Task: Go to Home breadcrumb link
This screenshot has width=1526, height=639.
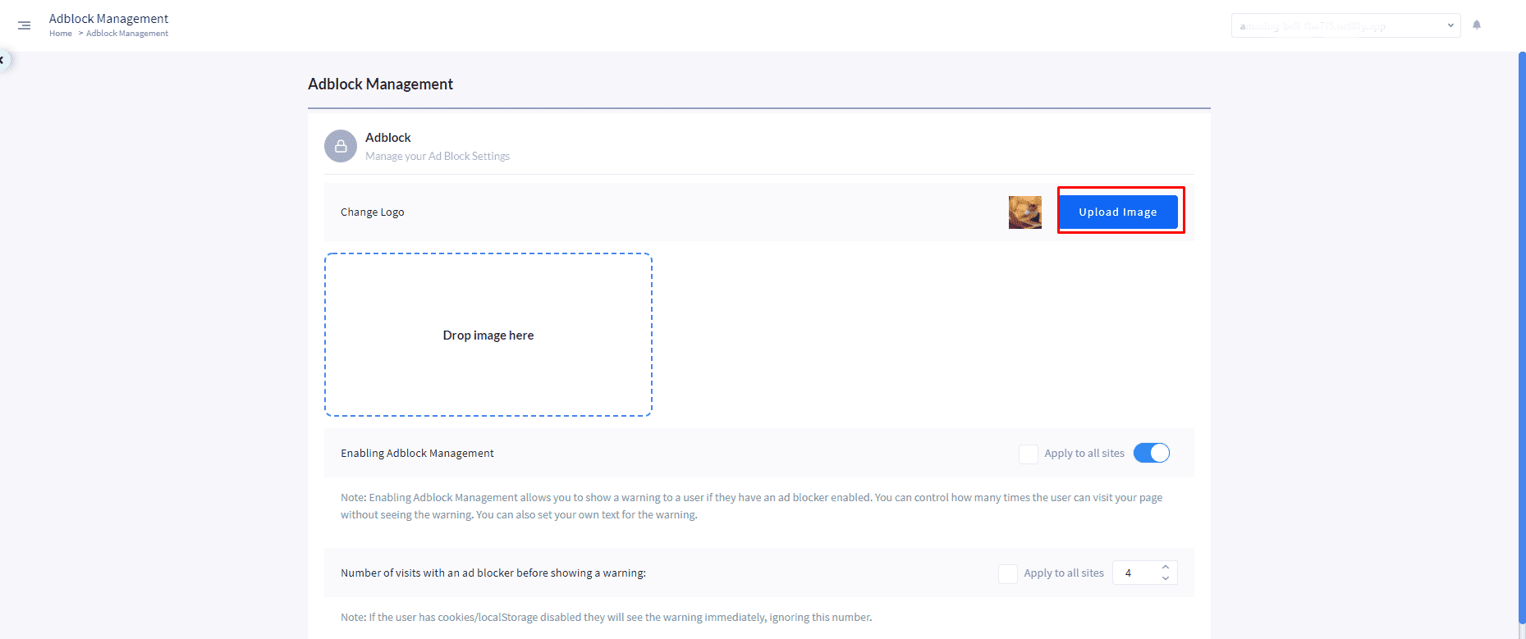Action: tap(61, 34)
